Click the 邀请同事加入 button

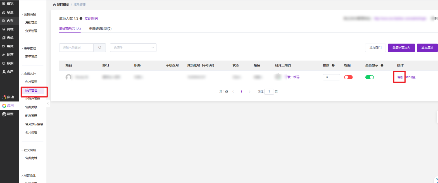401,48
